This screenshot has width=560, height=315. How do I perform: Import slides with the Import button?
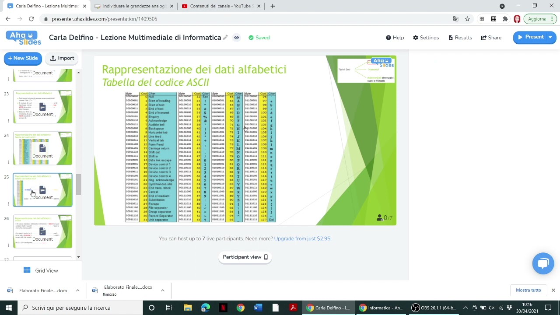point(62,58)
